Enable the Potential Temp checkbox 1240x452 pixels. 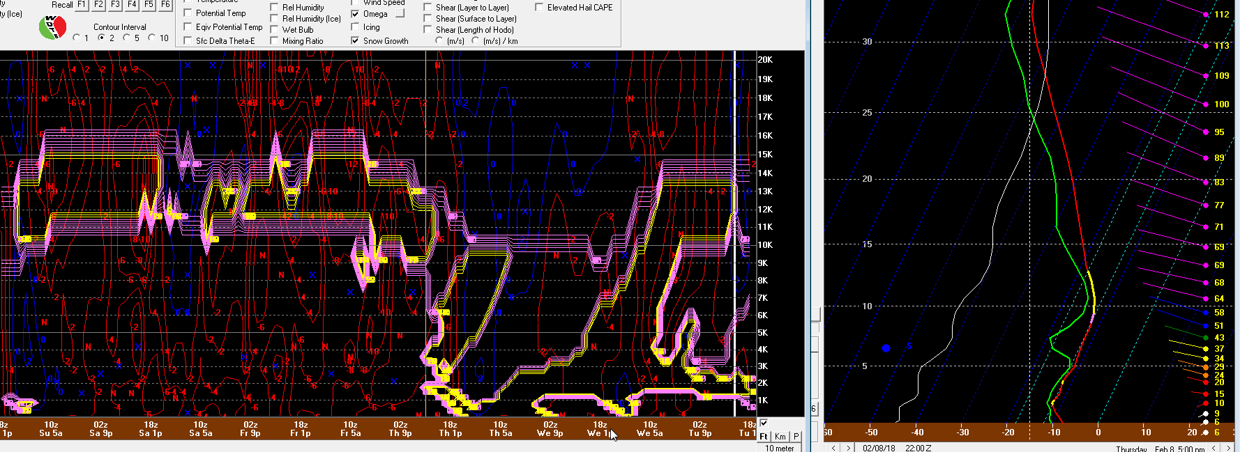tap(188, 13)
